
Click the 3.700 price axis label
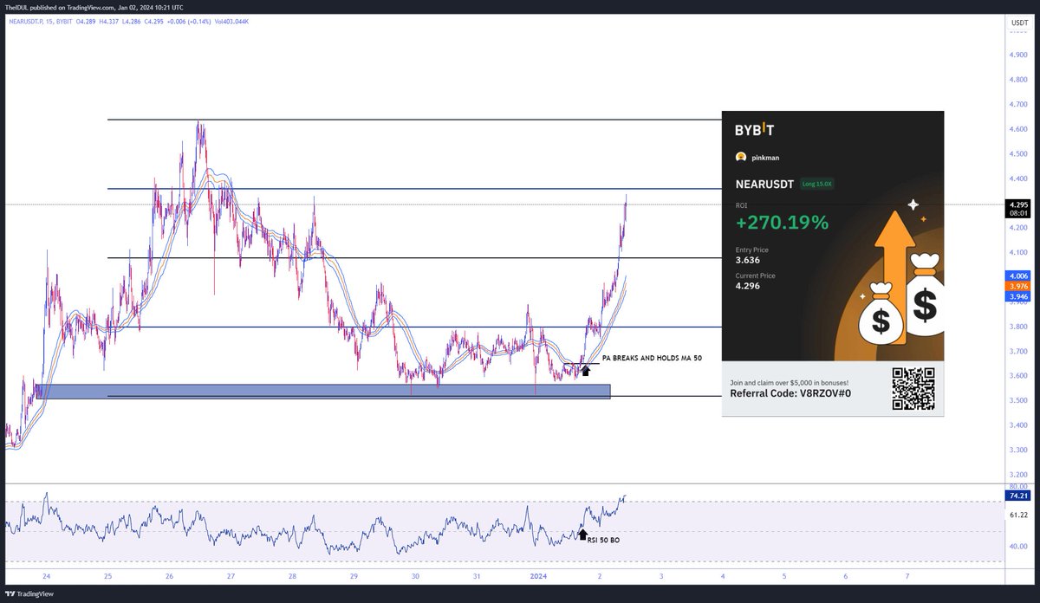pyautogui.click(x=1018, y=352)
